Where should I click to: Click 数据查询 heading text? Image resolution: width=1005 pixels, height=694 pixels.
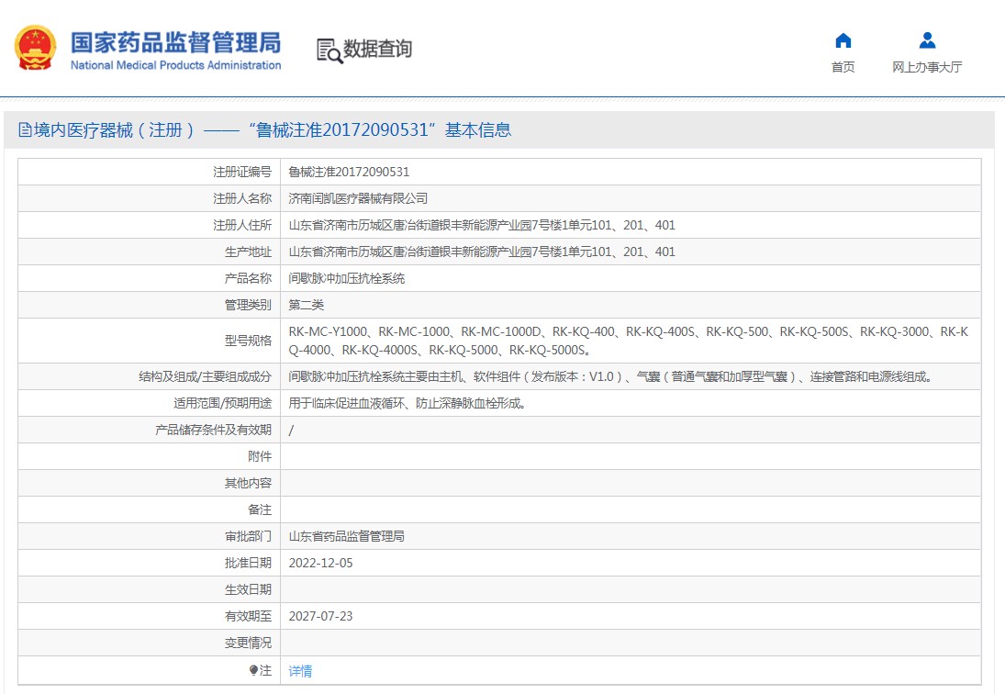click(377, 49)
